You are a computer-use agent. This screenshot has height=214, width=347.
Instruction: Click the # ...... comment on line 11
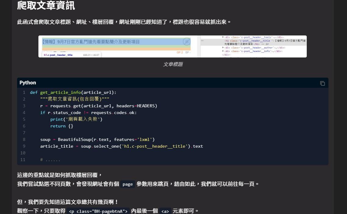(x=50, y=160)
